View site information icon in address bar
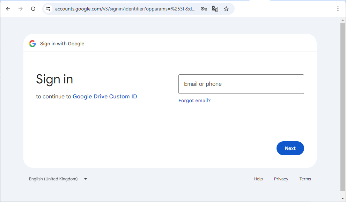 [48, 9]
